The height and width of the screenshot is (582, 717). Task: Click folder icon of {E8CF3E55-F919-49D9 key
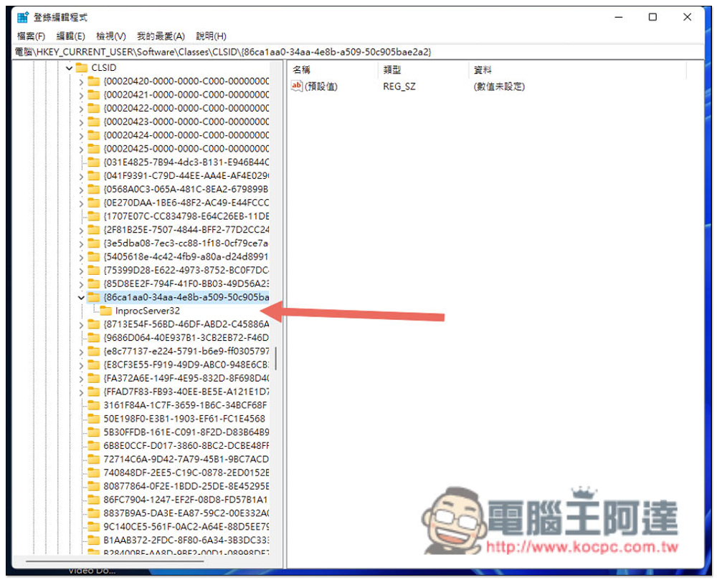94,364
